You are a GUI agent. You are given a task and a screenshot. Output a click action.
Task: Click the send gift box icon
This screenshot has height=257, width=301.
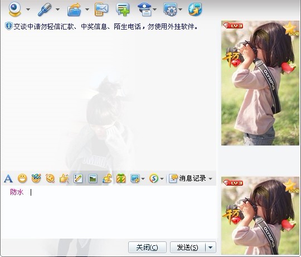click(x=121, y=178)
